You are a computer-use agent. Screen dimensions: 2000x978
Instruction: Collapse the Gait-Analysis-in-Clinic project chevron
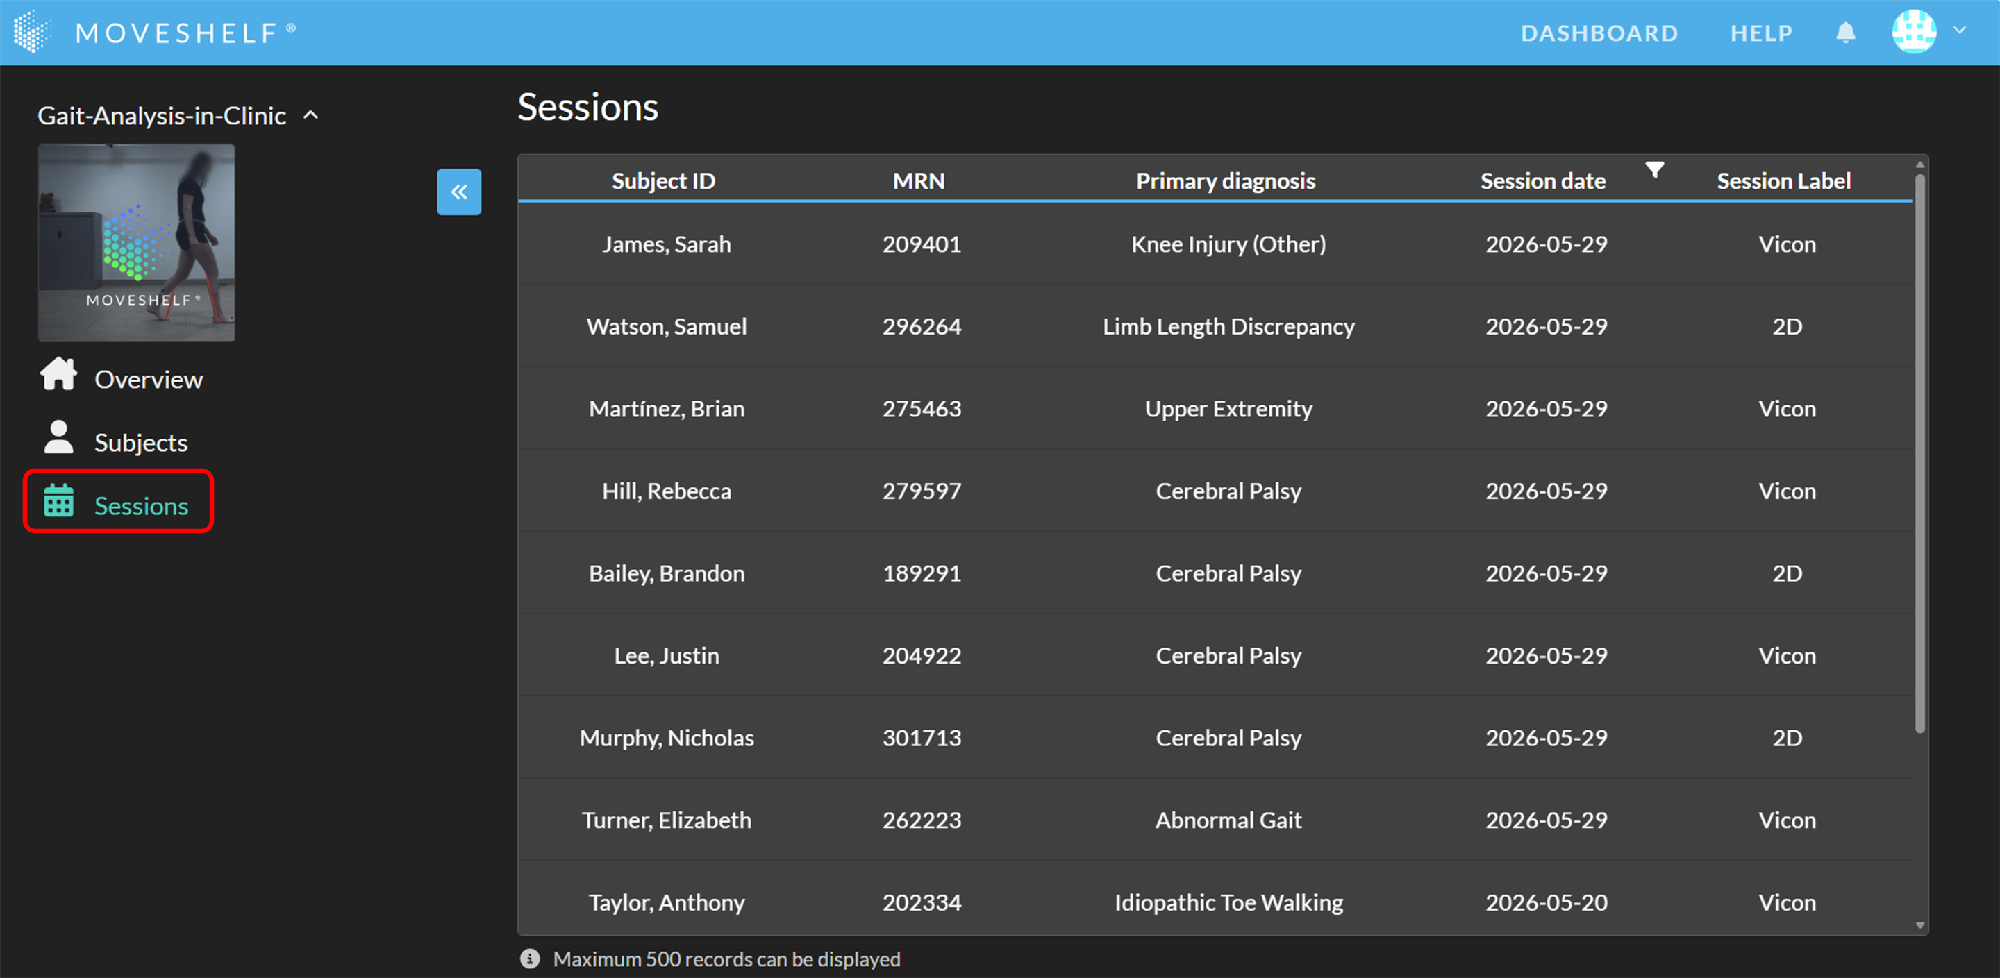tap(310, 115)
